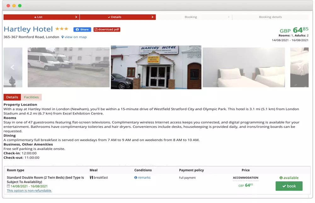Click the left carousel arrow on photos

click(13, 67)
